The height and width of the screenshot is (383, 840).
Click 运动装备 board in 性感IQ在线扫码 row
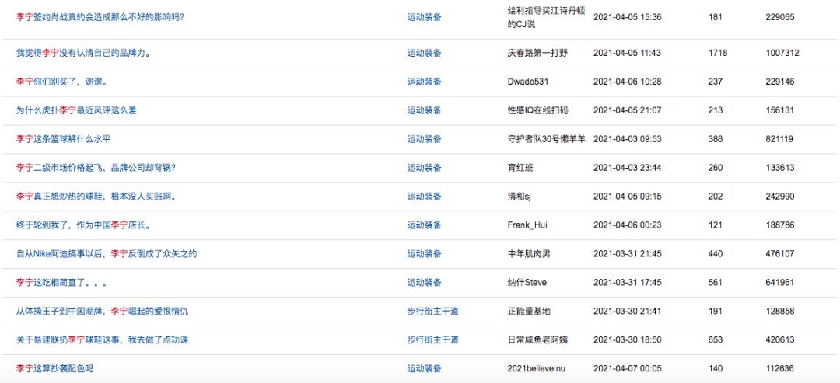point(425,110)
